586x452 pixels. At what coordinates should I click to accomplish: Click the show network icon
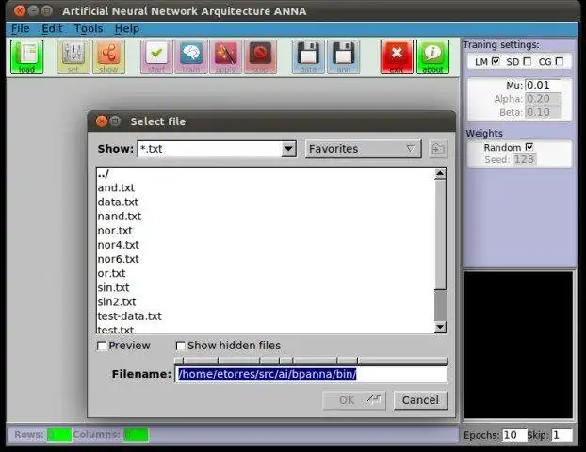pos(108,56)
